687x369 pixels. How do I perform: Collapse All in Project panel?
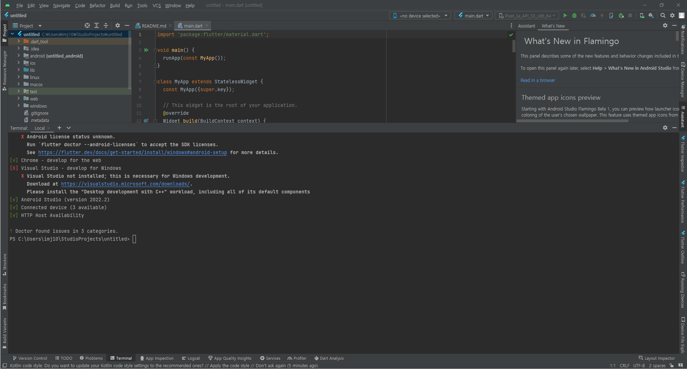click(x=106, y=25)
